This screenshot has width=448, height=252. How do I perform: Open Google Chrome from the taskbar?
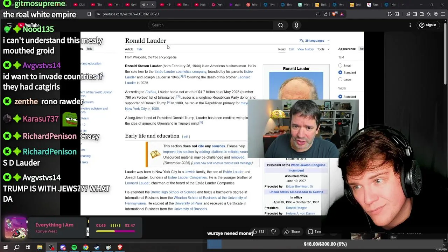click(x=85, y=247)
